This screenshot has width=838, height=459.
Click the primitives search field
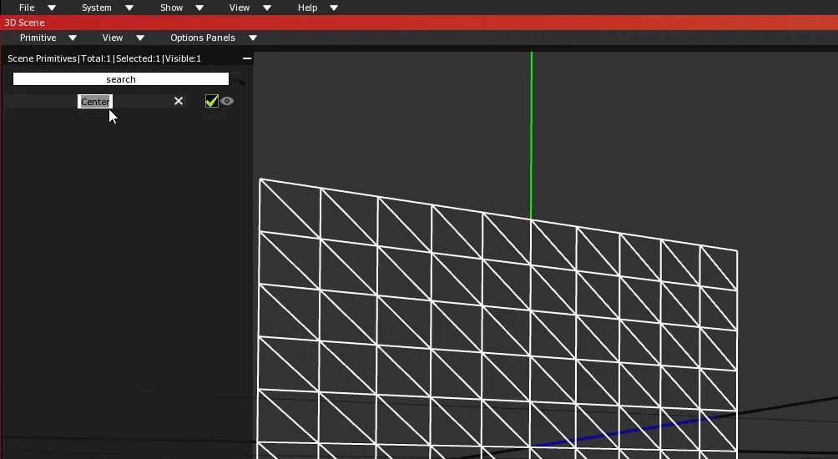click(121, 79)
